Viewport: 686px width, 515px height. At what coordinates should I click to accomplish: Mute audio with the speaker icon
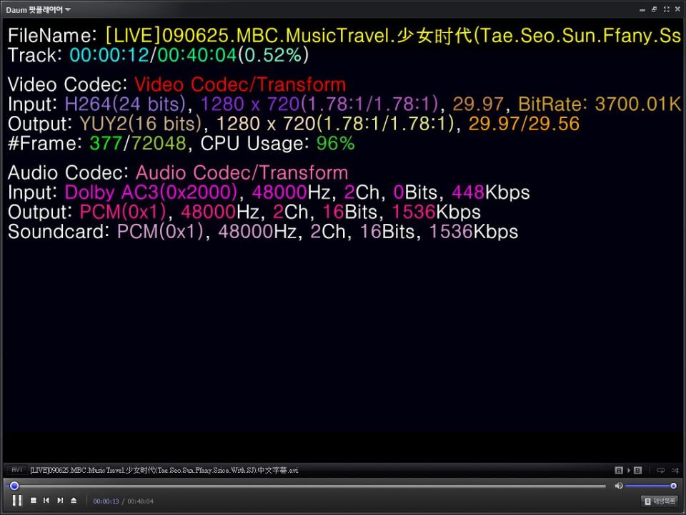(618, 486)
